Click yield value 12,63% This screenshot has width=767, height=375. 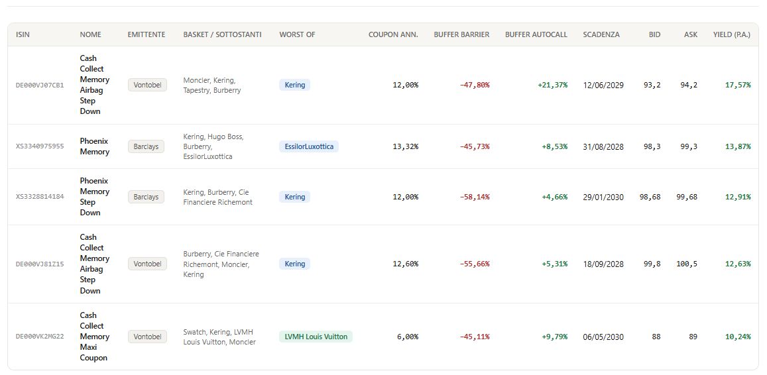coord(738,264)
